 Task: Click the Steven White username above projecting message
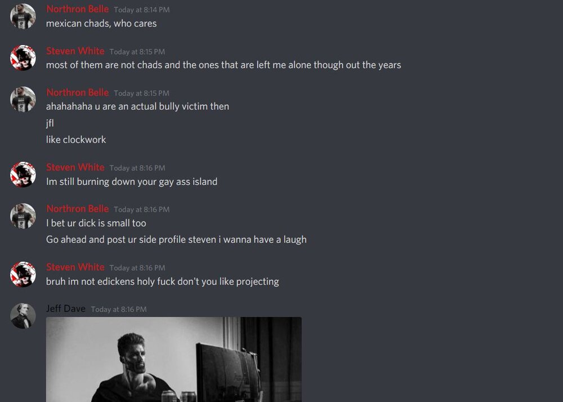pos(75,267)
